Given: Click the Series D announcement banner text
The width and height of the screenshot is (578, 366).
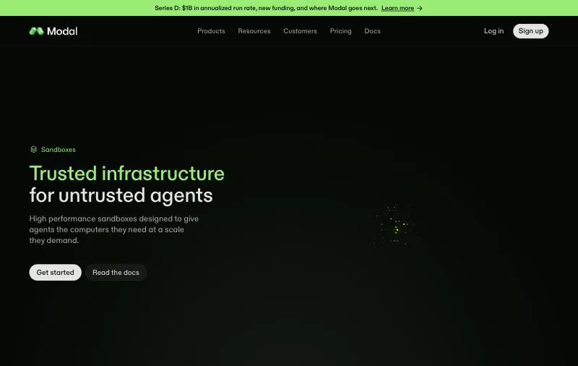Looking at the screenshot, I should [x=266, y=8].
